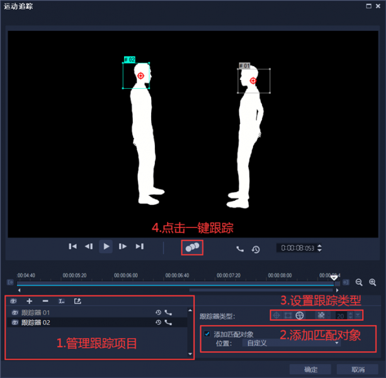Click the reset history icon near timecode
Screen dimensions: 386x378
(x=256, y=249)
